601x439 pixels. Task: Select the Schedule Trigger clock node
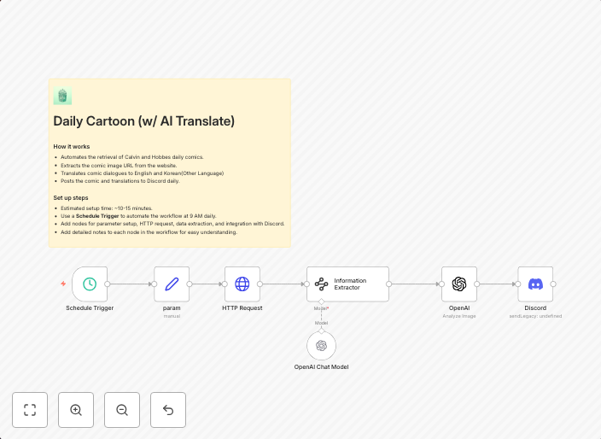tap(90, 284)
